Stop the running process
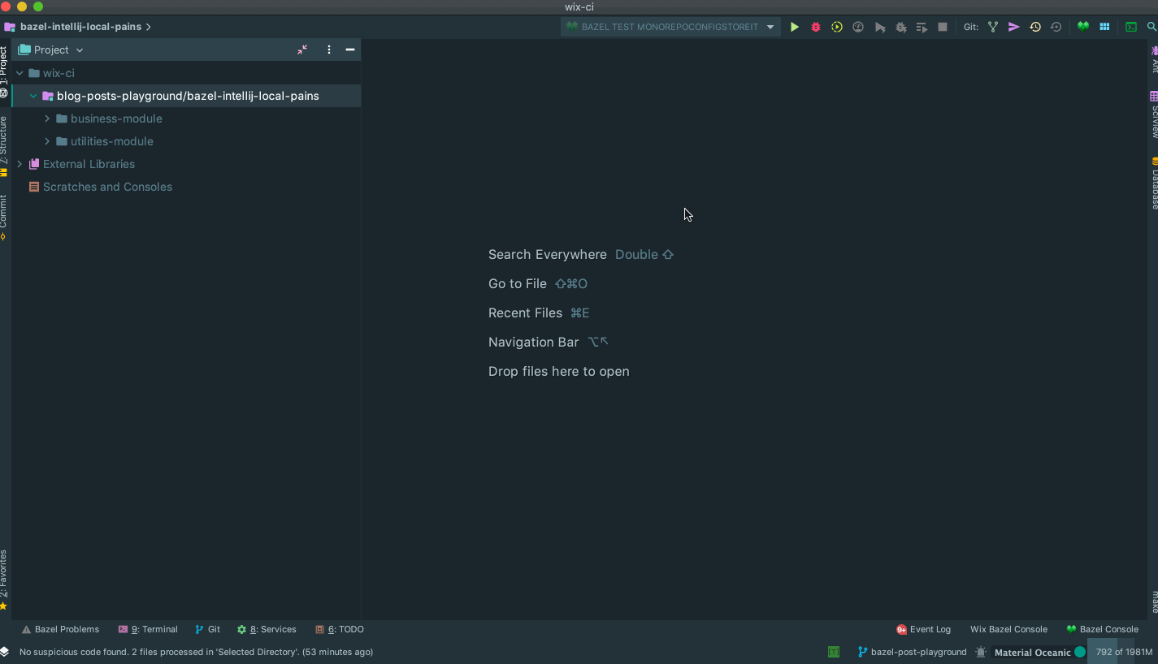Screen dimensions: 1158x664 [943, 27]
